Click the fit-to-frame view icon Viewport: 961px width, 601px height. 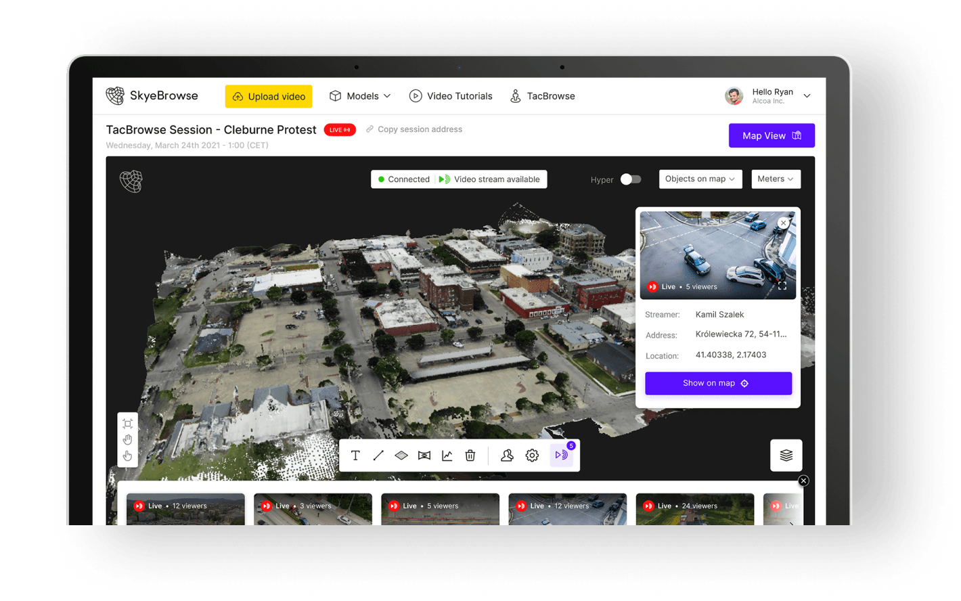coord(127,424)
